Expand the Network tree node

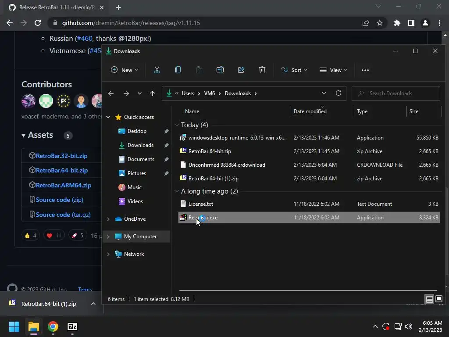pos(108,254)
